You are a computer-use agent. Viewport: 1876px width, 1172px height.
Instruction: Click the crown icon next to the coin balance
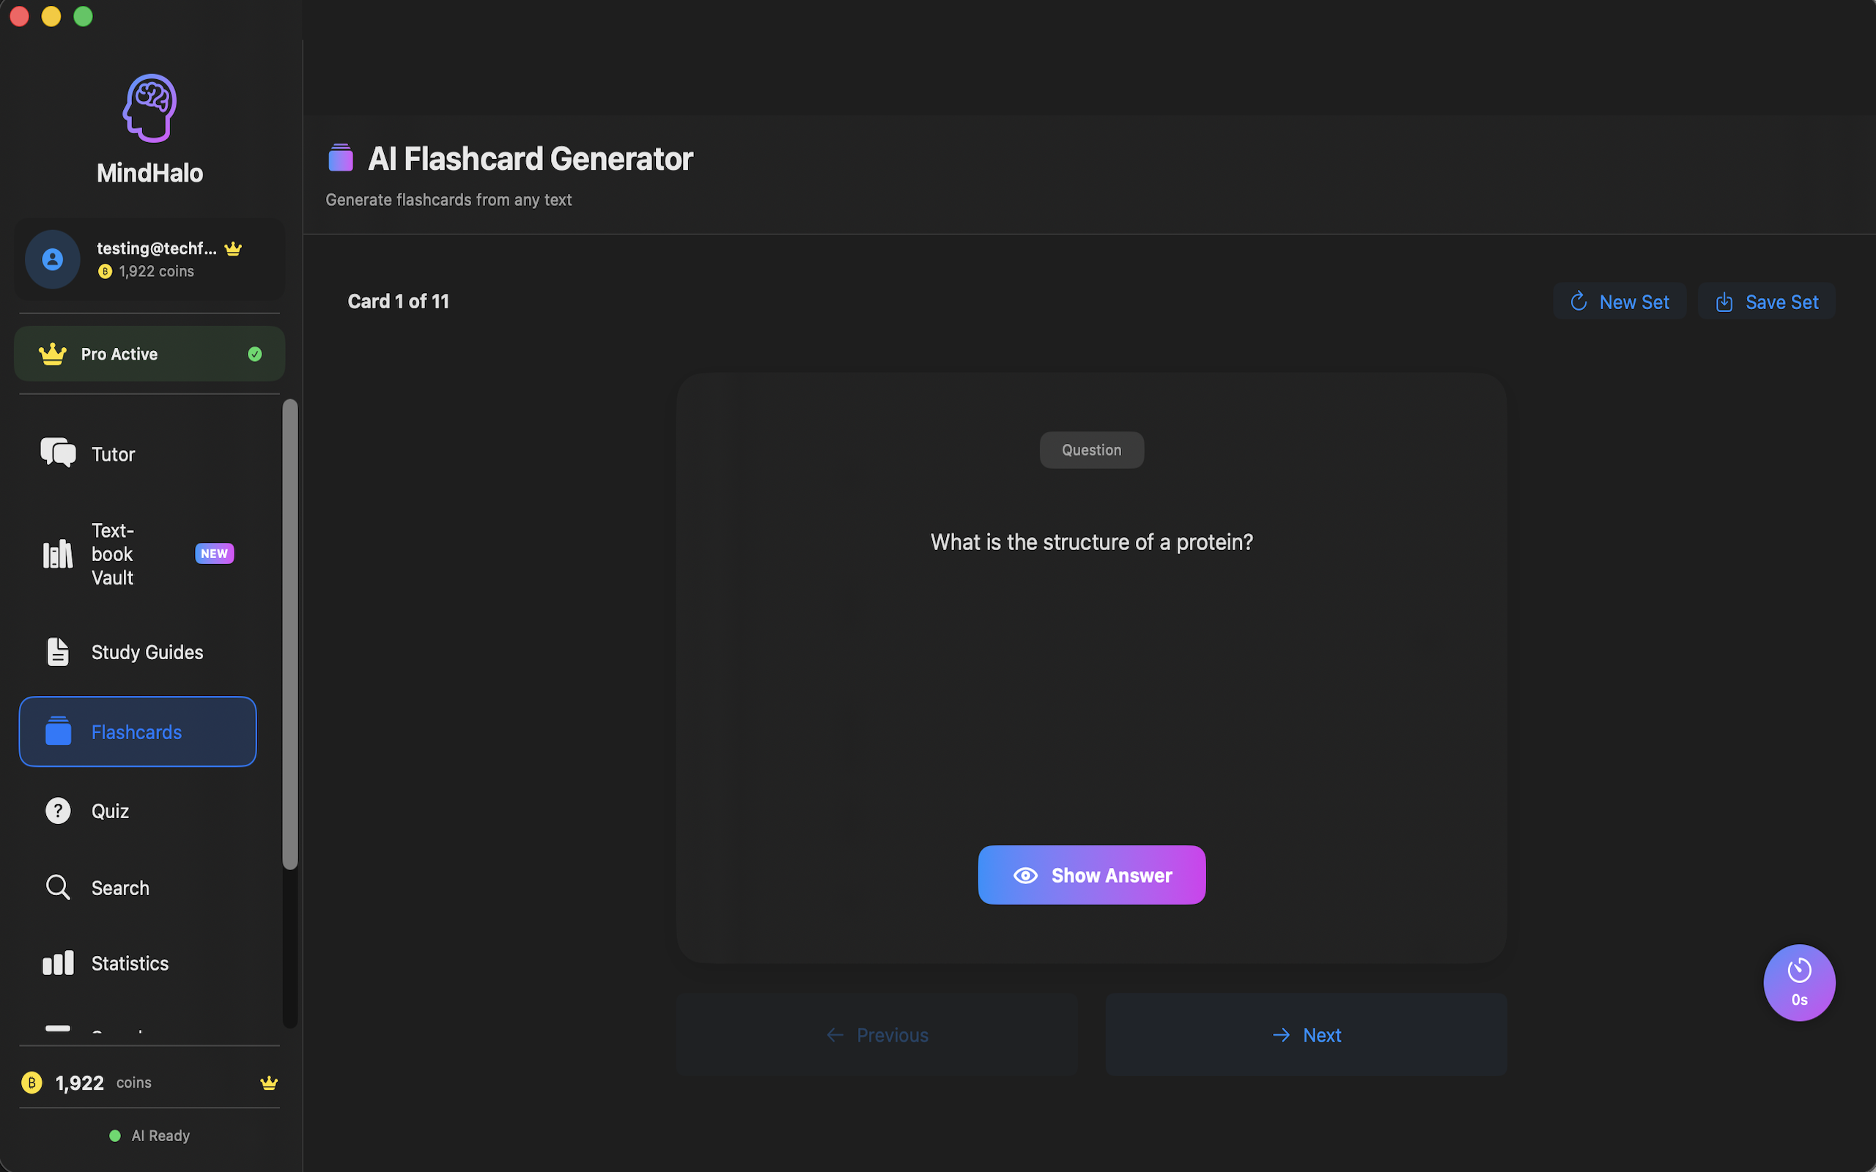tap(268, 1082)
